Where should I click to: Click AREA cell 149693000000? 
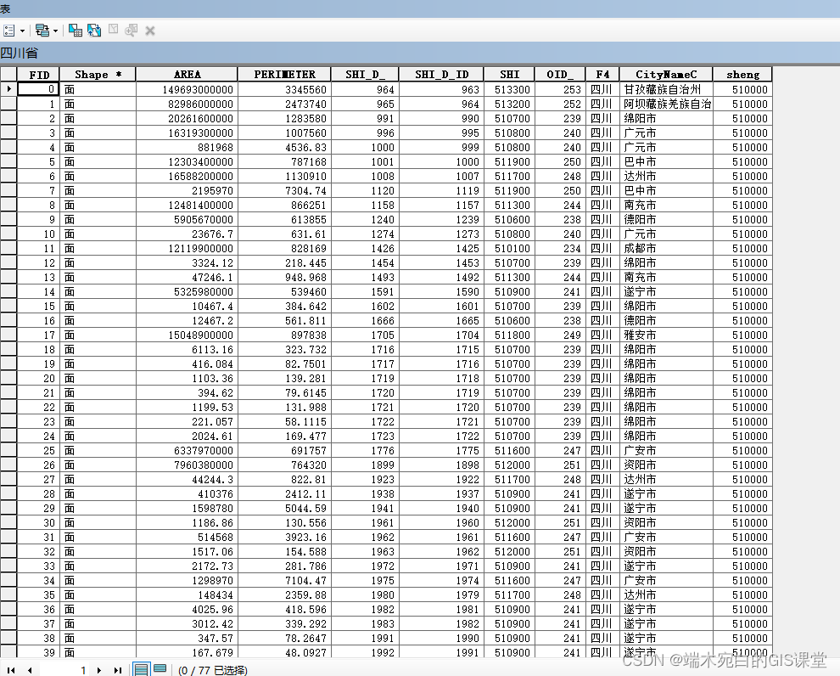pyautogui.click(x=187, y=89)
